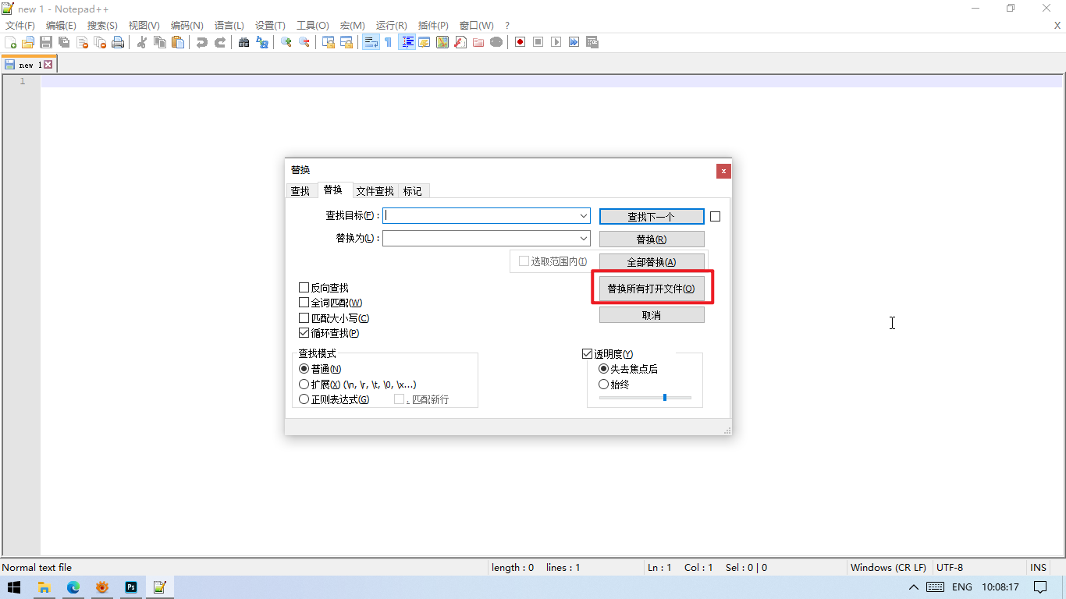1066x599 pixels.
Task: Uncheck the 循环查找 checkbox
Action: [304, 333]
